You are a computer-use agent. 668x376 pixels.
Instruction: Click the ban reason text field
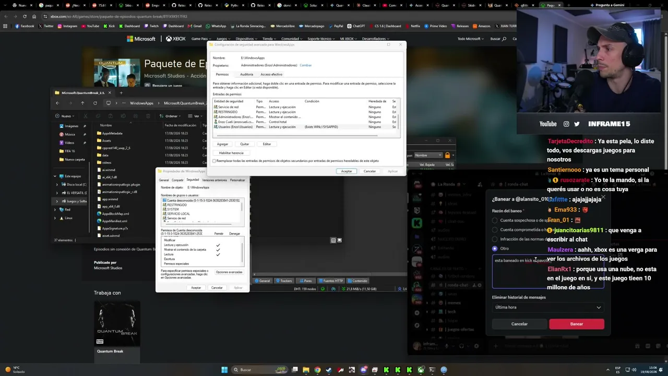tap(548, 272)
